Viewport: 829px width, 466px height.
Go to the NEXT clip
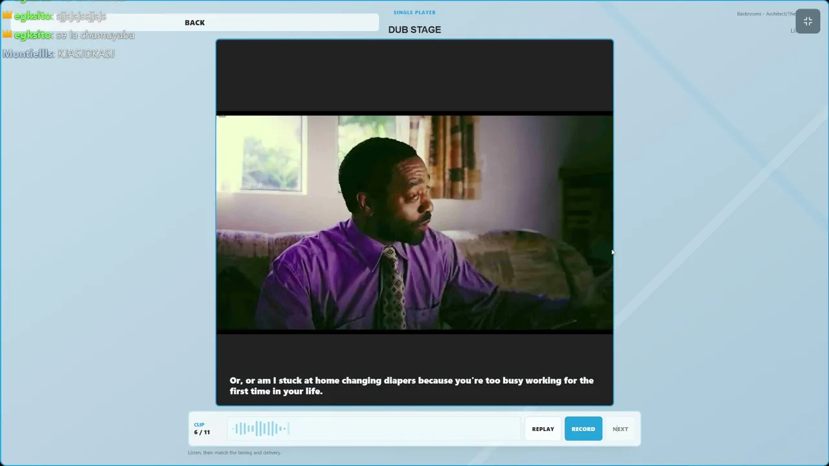point(620,429)
